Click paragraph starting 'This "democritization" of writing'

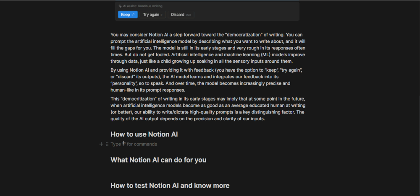click(208, 109)
